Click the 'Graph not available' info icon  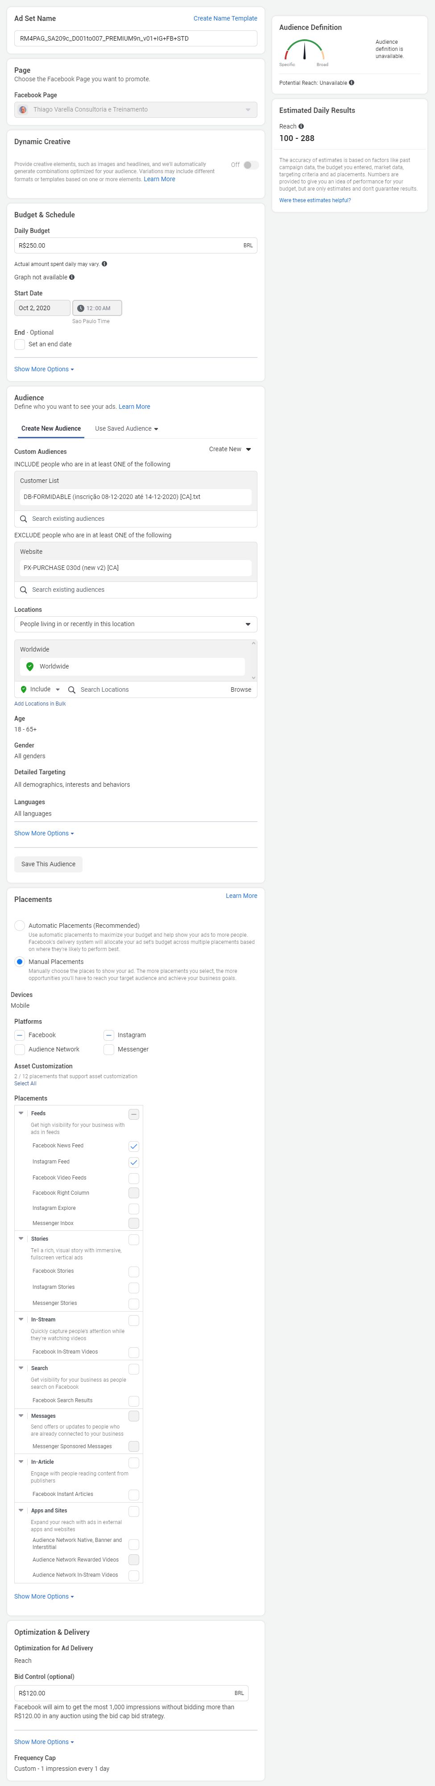[x=72, y=277]
